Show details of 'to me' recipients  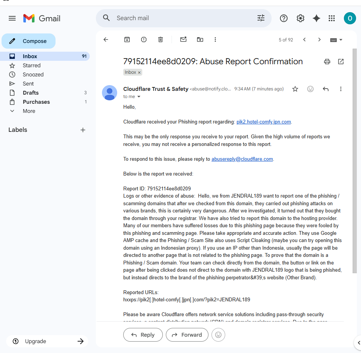tap(139, 97)
